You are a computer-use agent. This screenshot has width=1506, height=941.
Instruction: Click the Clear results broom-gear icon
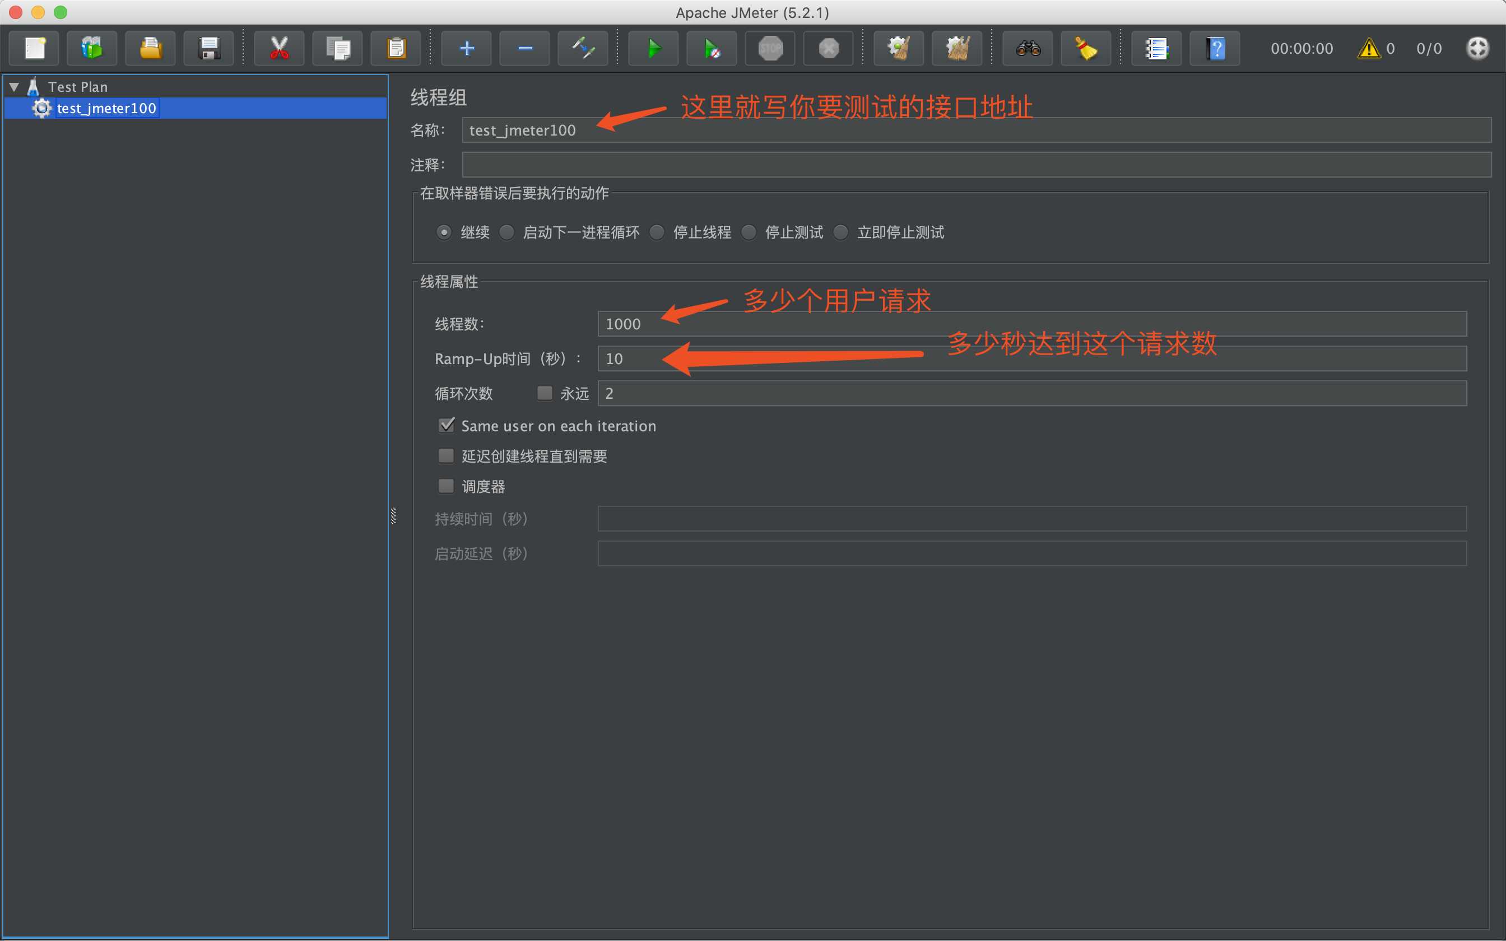click(899, 48)
